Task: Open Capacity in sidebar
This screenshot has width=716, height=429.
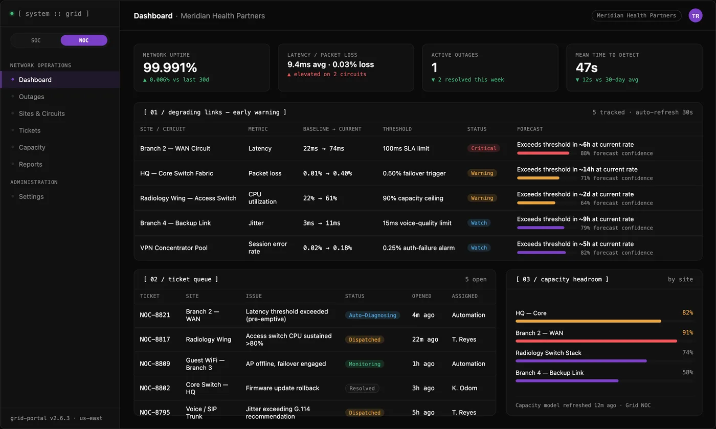Action: [60, 147]
